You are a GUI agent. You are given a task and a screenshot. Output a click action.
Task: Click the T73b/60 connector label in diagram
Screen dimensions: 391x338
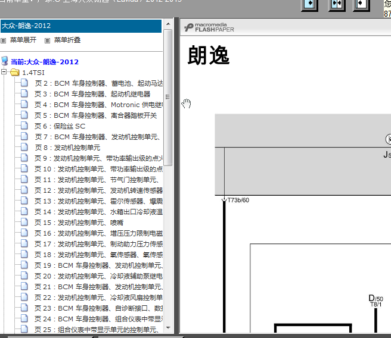(238, 200)
